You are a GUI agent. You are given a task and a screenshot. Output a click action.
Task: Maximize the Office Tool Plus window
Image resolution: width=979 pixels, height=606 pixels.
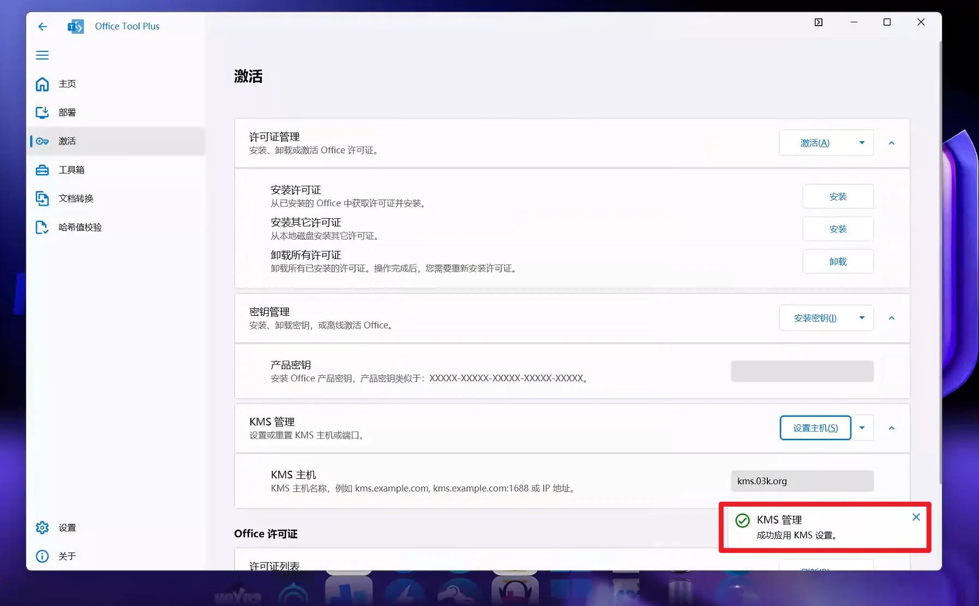pyautogui.click(x=887, y=22)
